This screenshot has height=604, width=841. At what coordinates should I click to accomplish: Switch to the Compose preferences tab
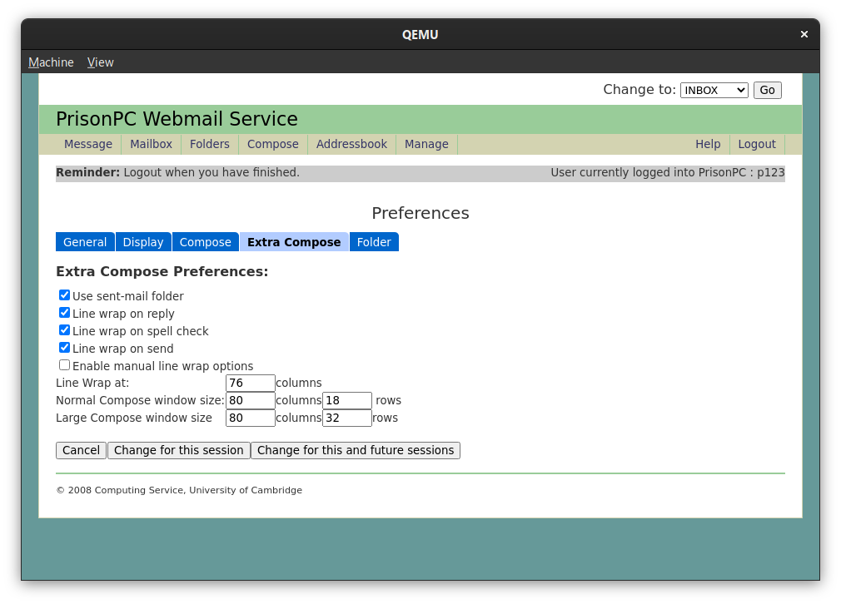point(206,242)
